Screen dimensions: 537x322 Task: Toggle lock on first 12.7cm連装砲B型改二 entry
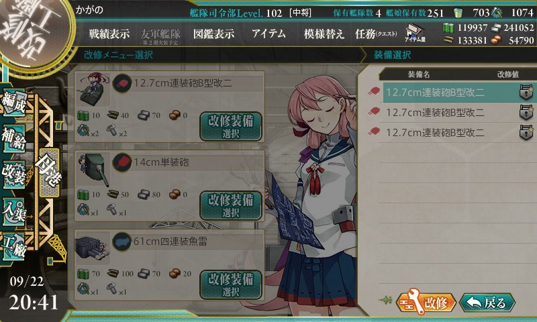click(526, 92)
